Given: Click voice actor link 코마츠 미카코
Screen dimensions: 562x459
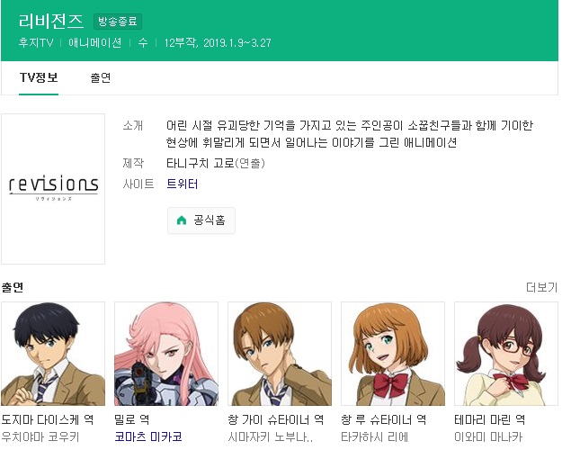Looking at the screenshot, I should [148, 436].
